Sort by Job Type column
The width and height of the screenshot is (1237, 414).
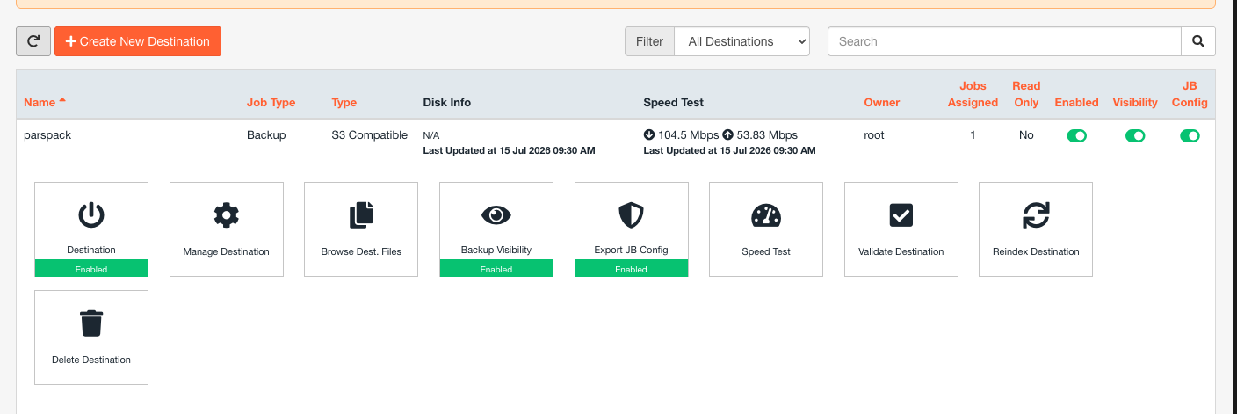point(271,102)
